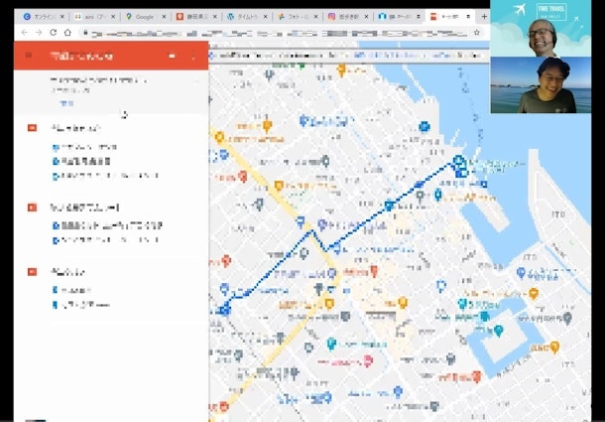
Task: Click the share icon in map header
Action: tap(173, 57)
